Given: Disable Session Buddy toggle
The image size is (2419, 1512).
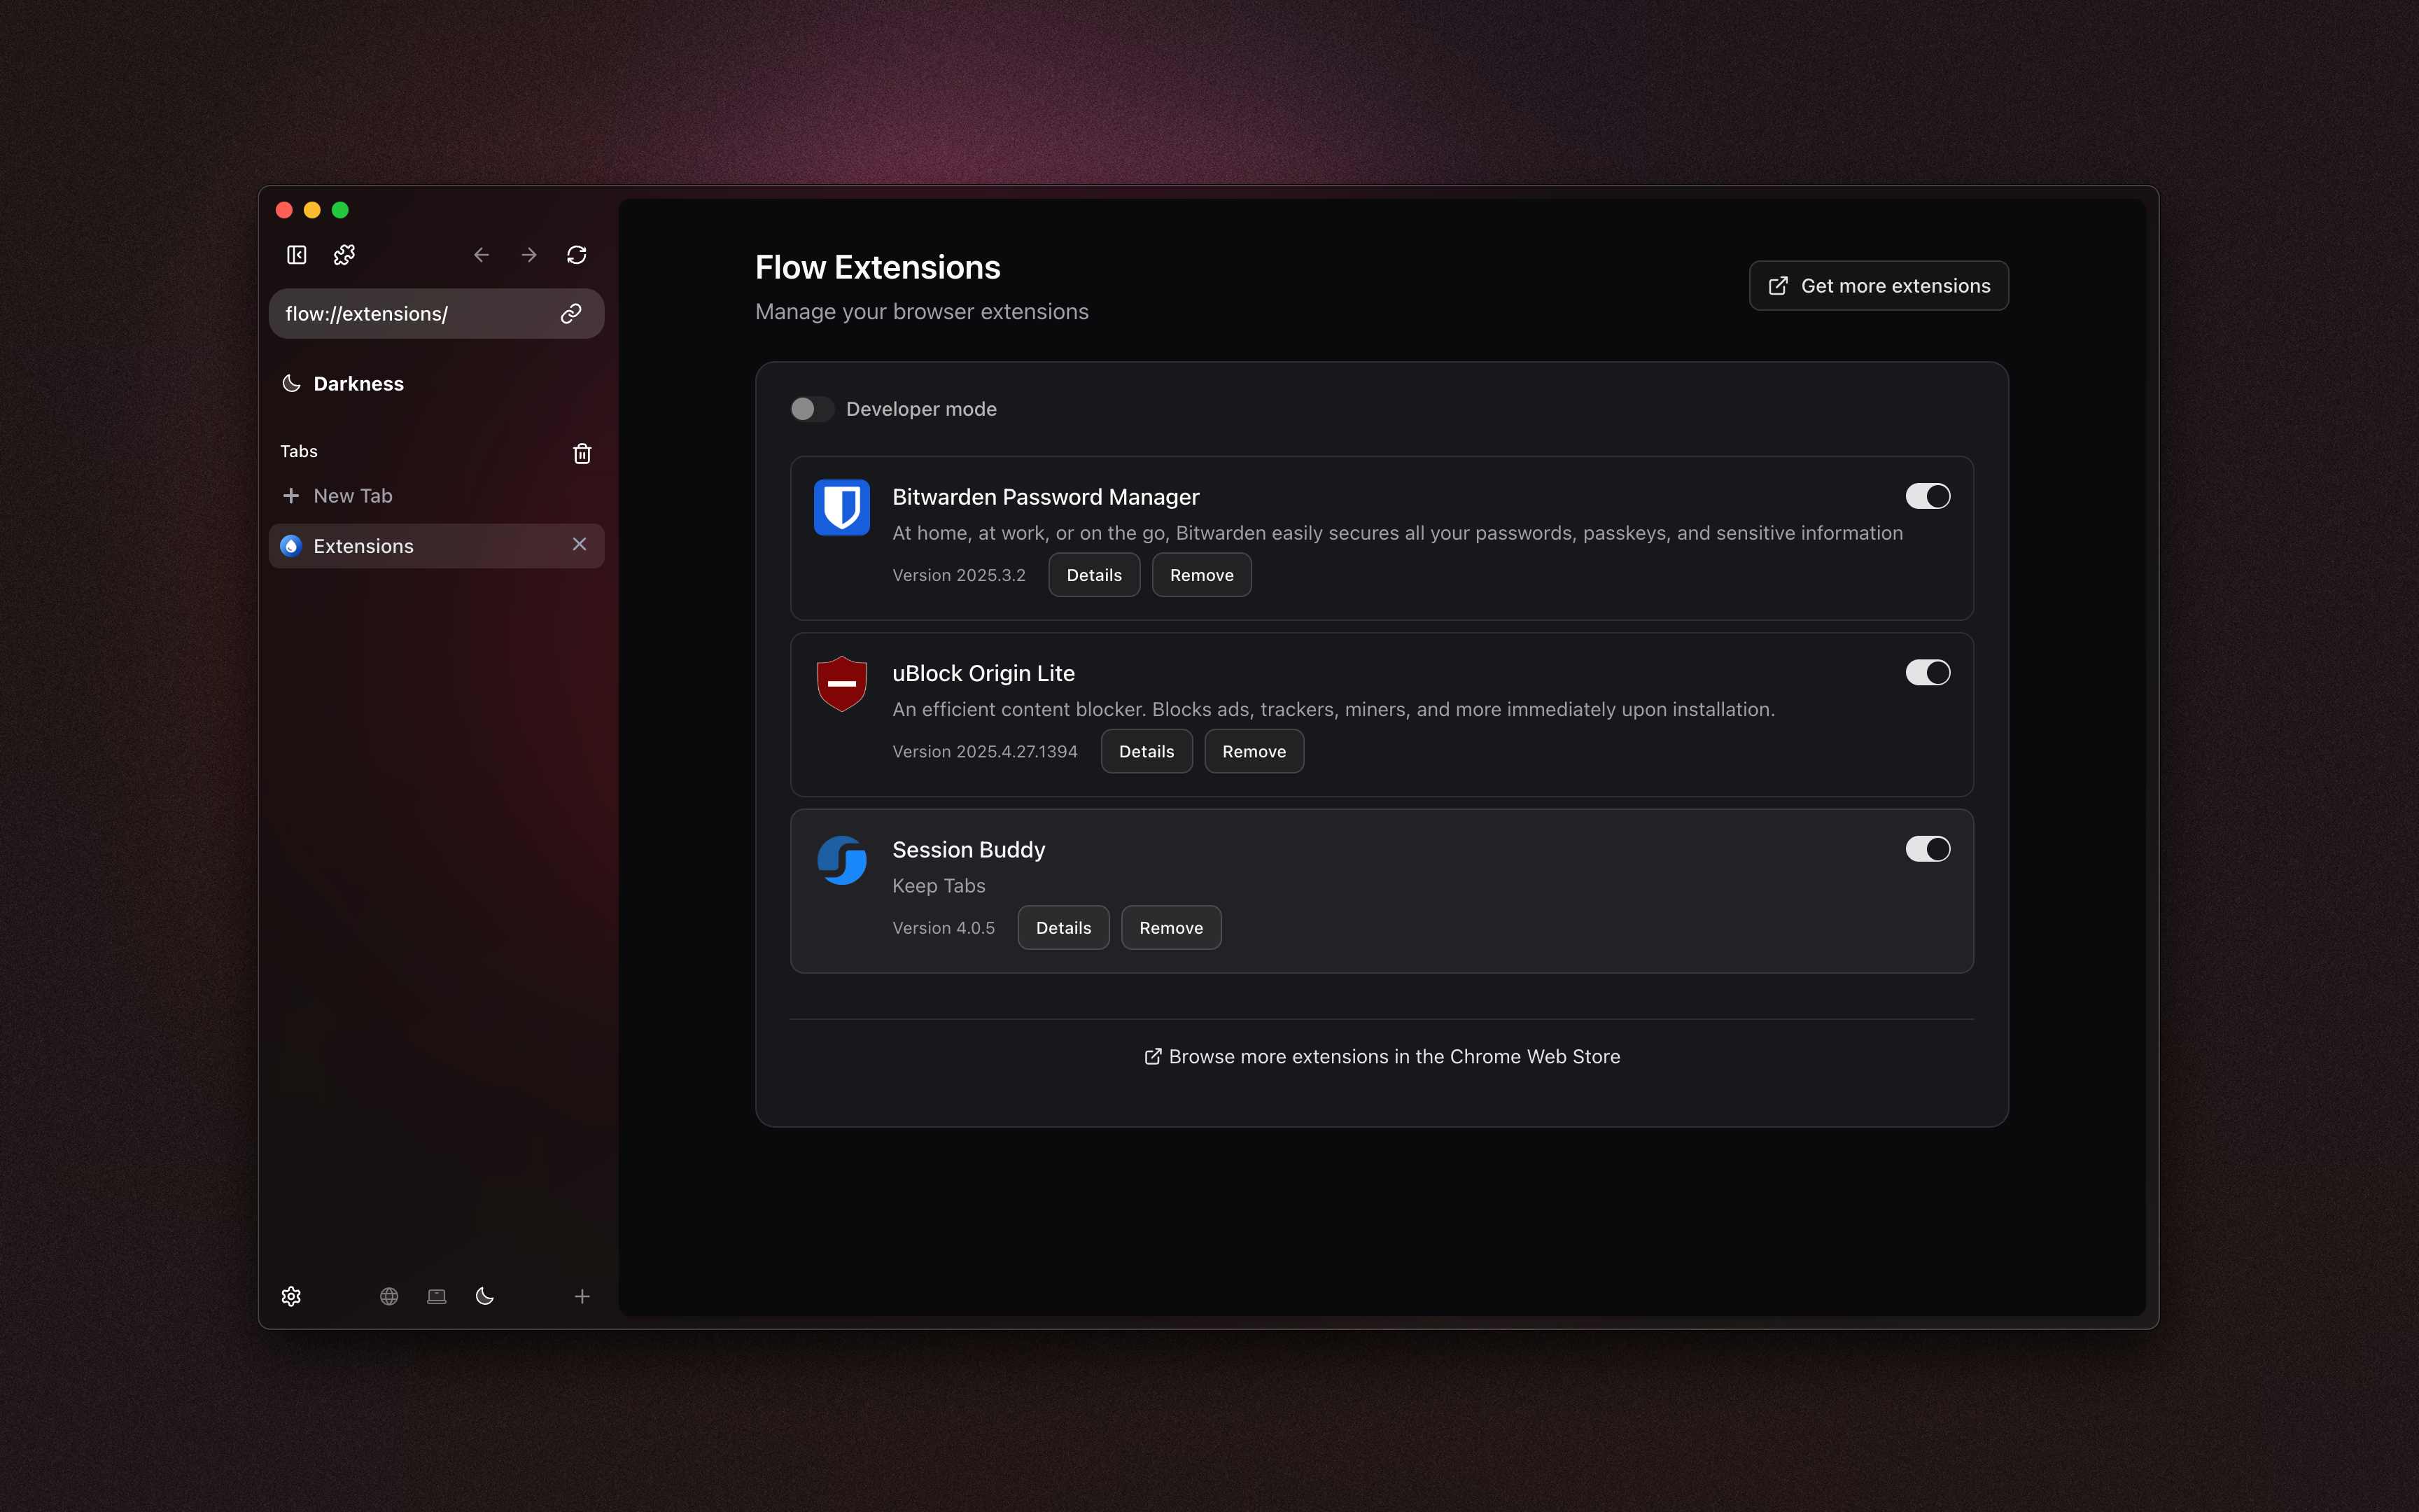Looking at the screenshot, I should click(x=1927, y=849).
